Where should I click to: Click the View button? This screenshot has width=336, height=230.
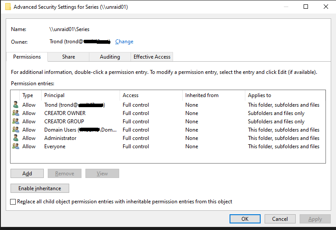[x=102, y=174]
